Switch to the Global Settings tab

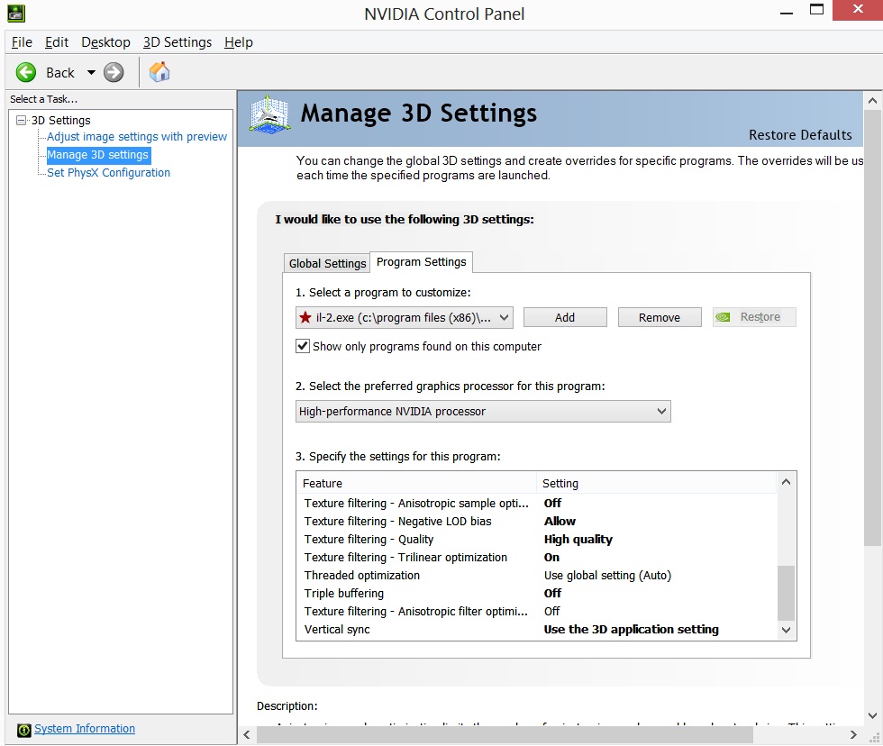[327, 263]
